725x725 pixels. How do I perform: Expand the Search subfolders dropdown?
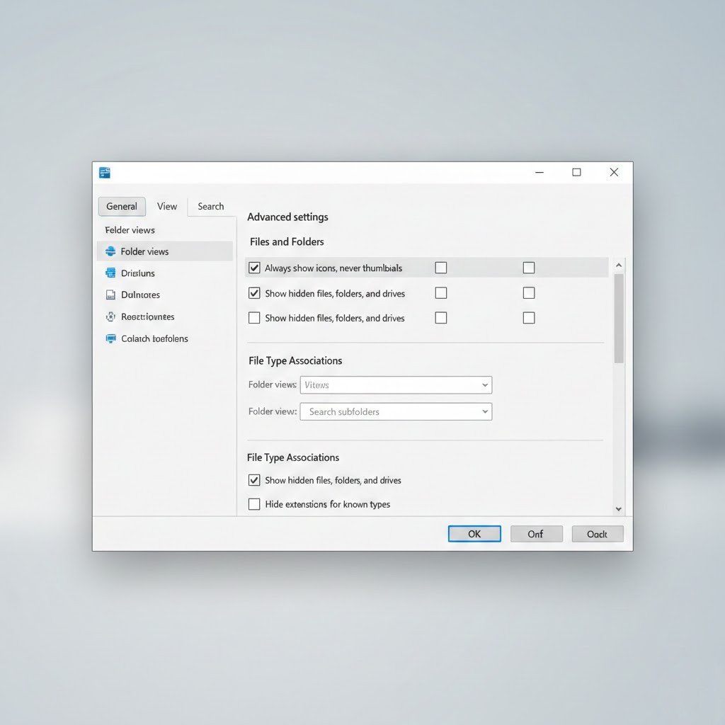[396, 411]
